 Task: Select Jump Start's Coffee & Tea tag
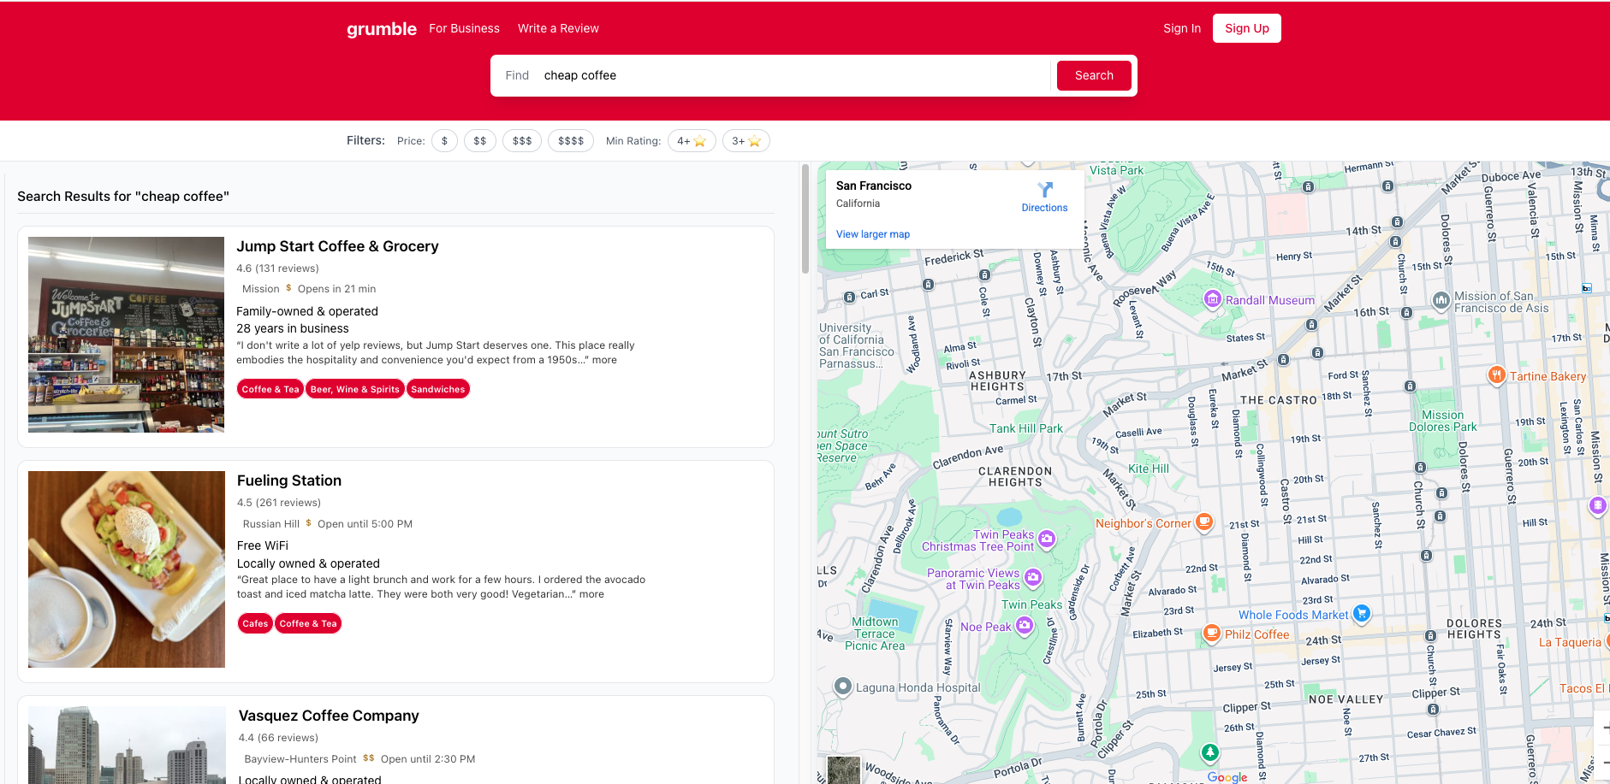270,389
